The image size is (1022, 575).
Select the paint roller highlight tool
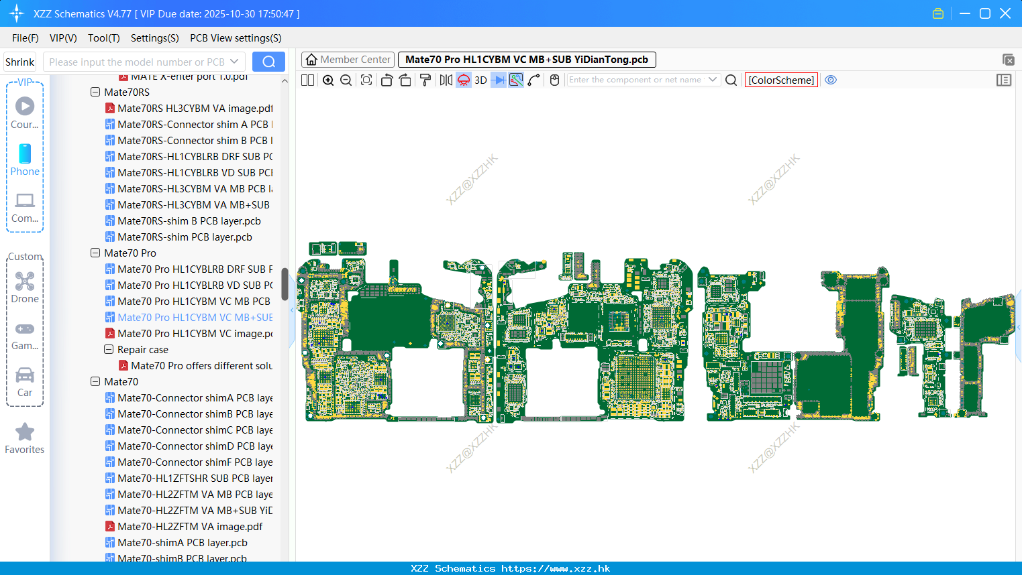coord(425,80)
